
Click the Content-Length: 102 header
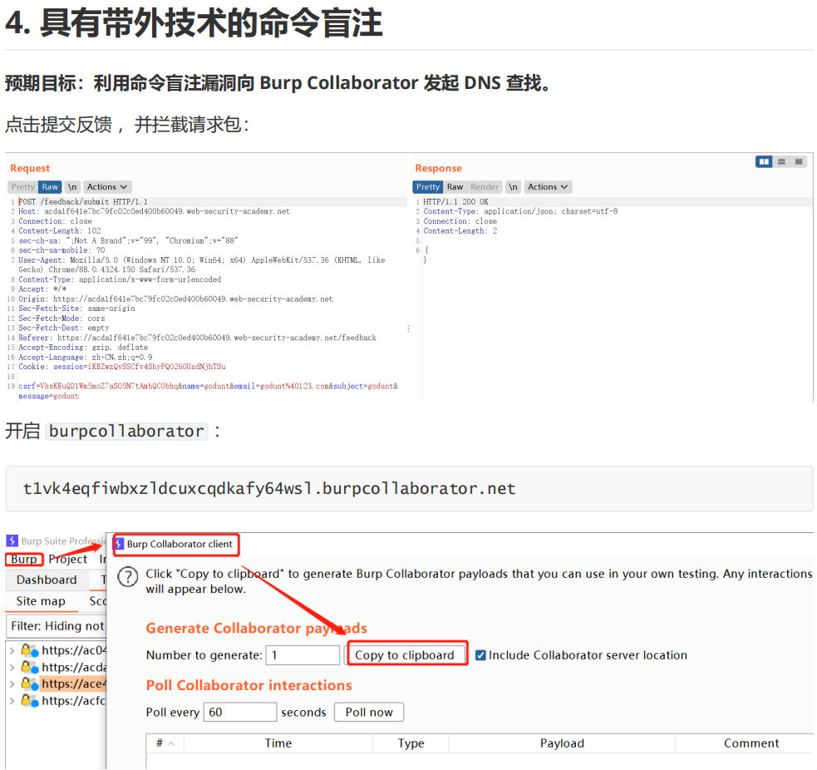[x=59, y=231]
